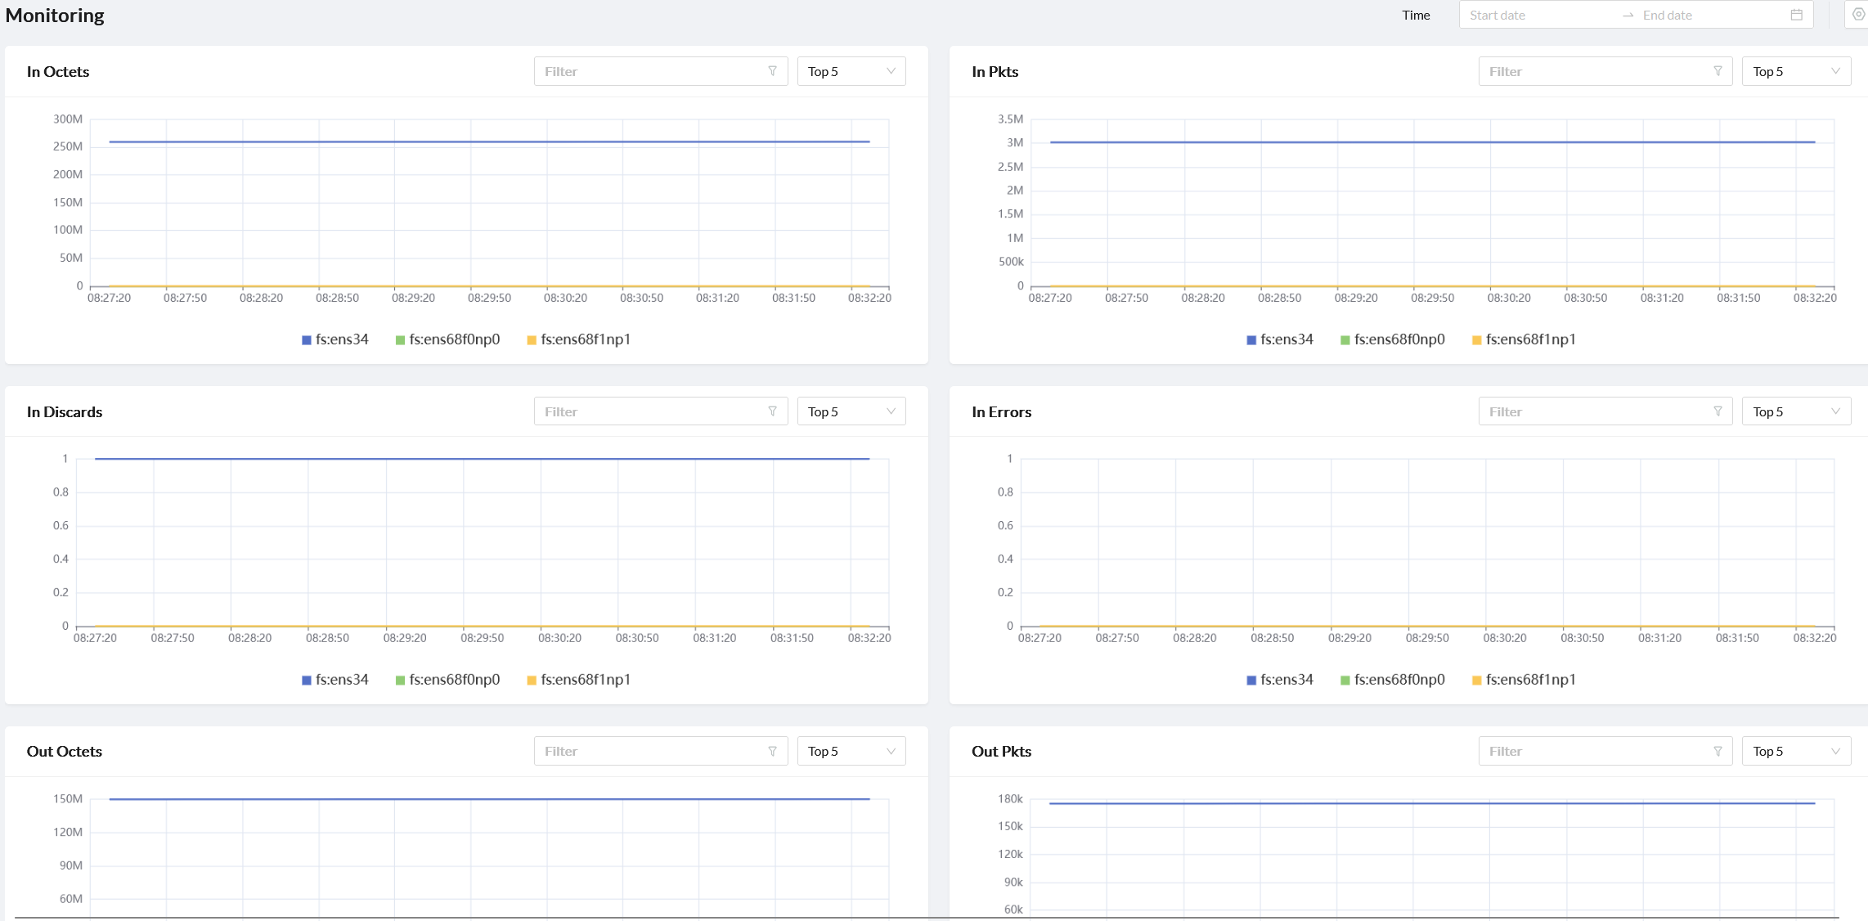Open Top 5 dropdown for In Octets
Image resolution: width=1868 pixels, height=921 pixels.
(851, 71)
